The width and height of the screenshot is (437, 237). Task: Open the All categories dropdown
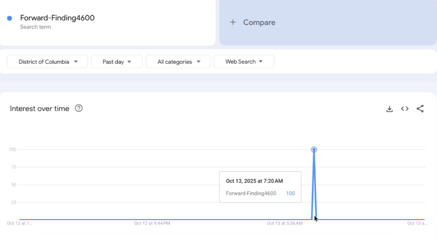coord(178,62)
